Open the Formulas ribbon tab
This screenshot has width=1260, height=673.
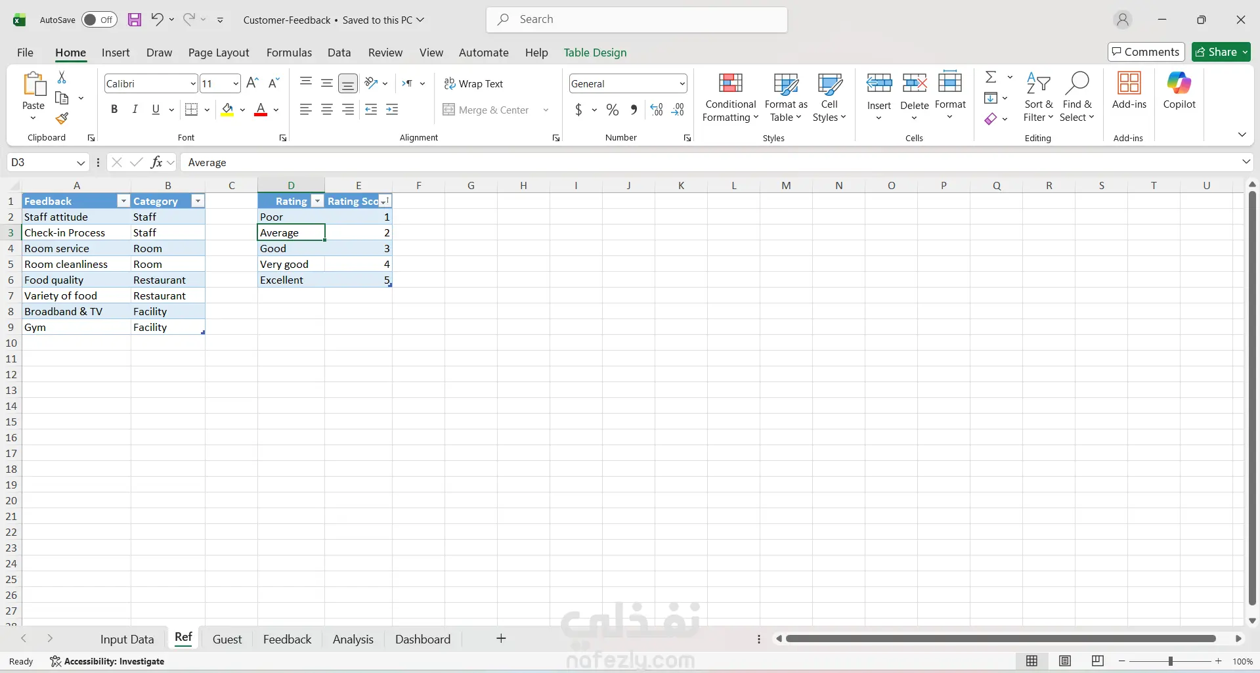point(289,53)
